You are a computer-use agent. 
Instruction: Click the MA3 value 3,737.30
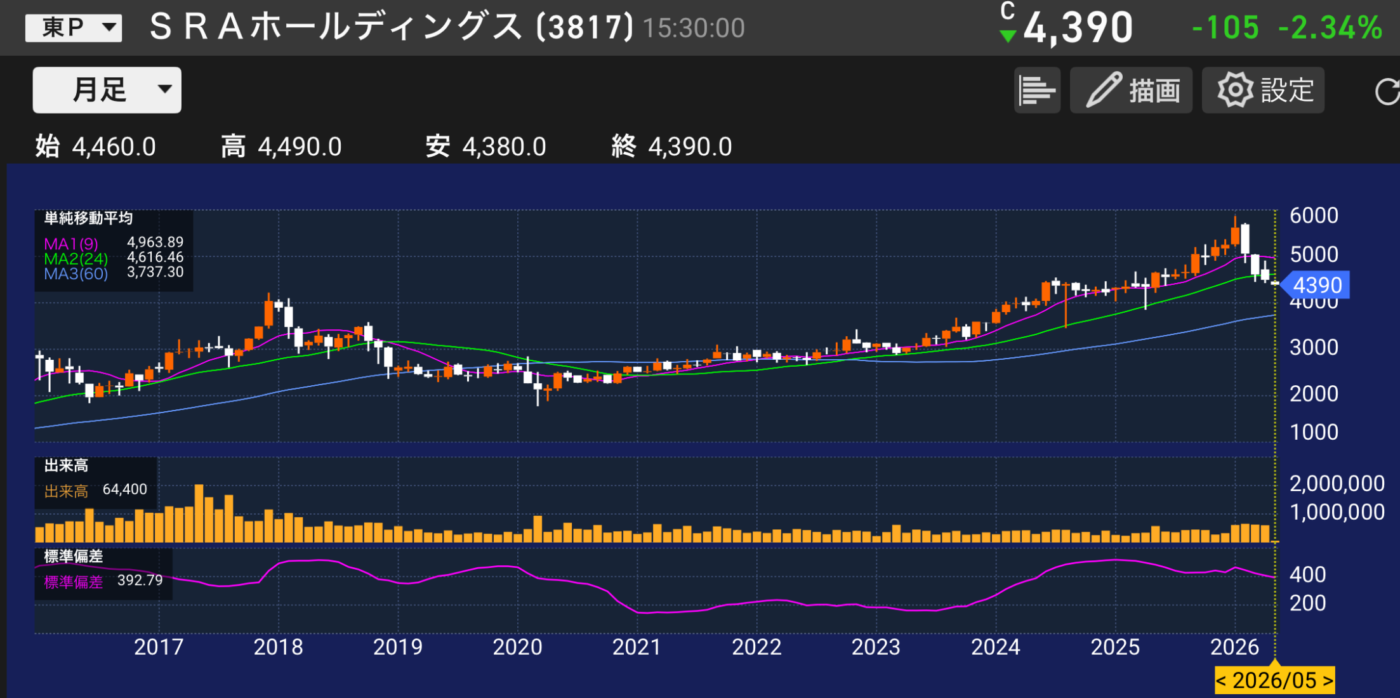coord(155,272)
